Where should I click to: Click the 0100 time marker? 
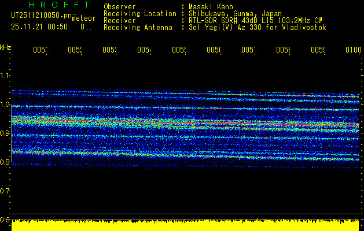click(x=354, y=50)
